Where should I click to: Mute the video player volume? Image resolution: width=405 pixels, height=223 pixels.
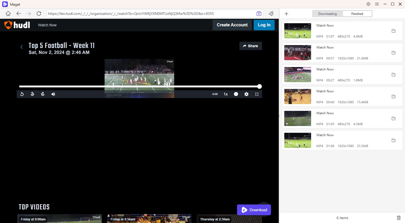(x=53, y=94)
